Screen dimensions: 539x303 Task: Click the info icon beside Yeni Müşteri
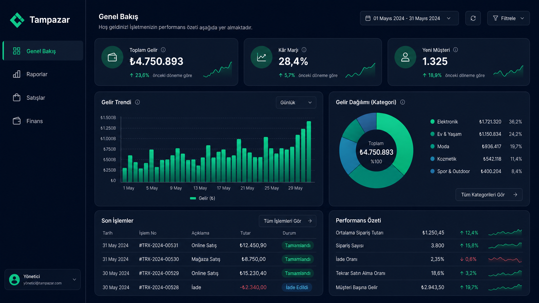click(x=456, y=50)
